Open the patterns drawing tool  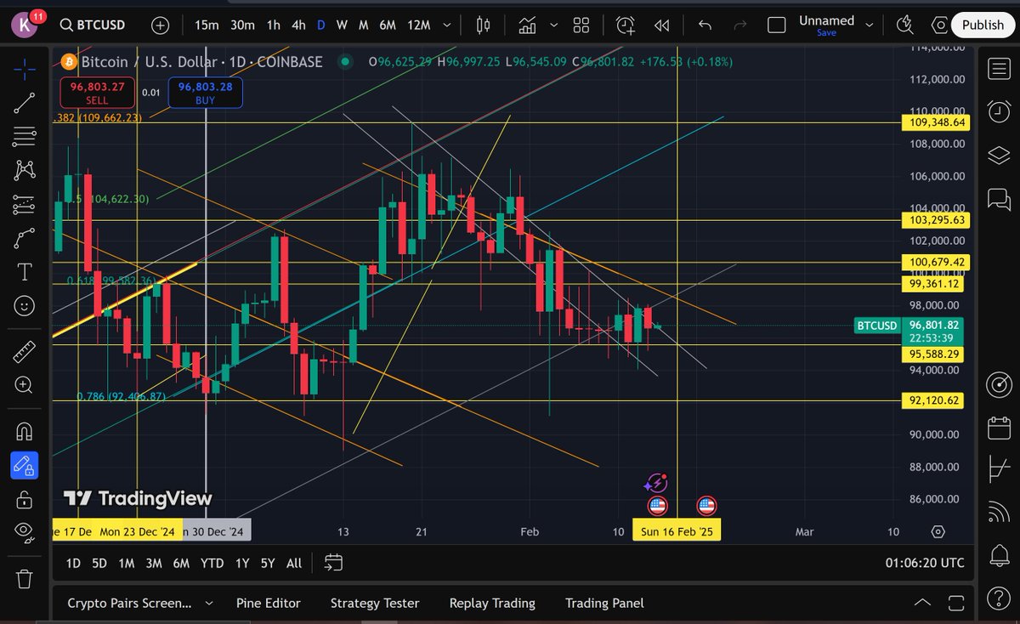[x=25, y=170]
